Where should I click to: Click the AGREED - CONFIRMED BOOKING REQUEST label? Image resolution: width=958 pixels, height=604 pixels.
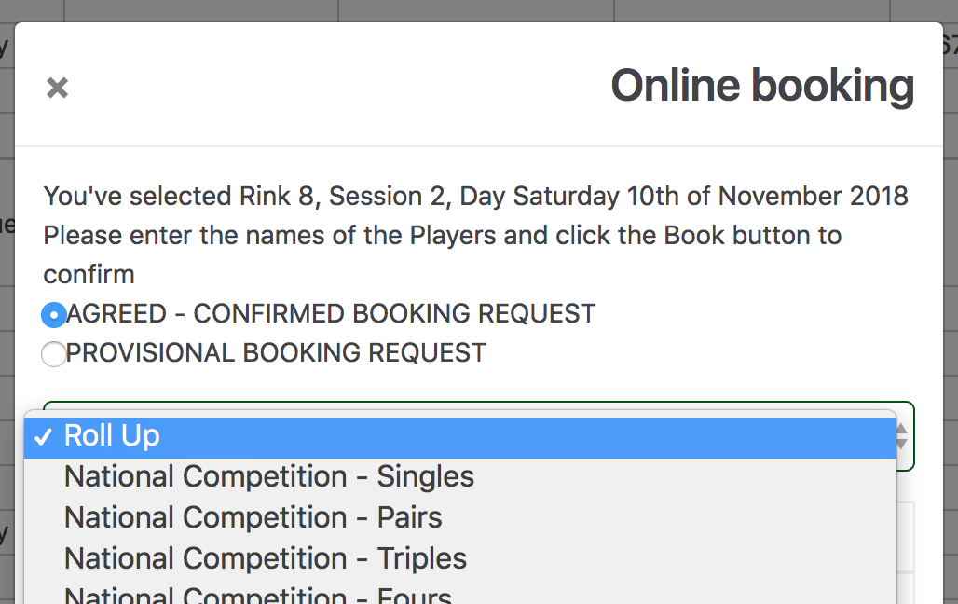click(331, 314)
